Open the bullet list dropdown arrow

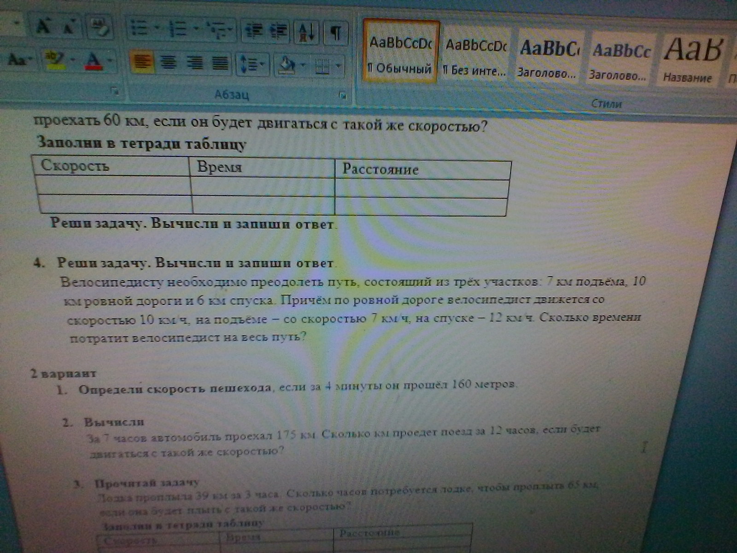(157, 29)
